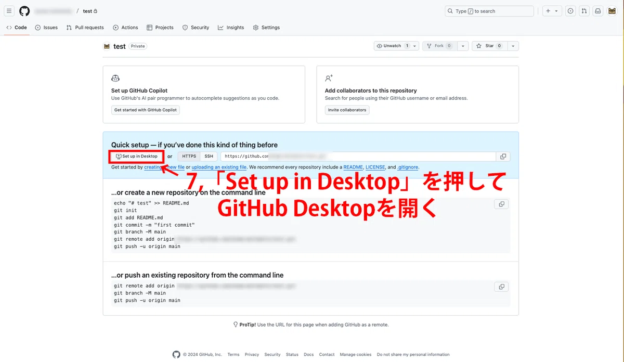
Task: Click the repository URL field
Action: point(358,156)
